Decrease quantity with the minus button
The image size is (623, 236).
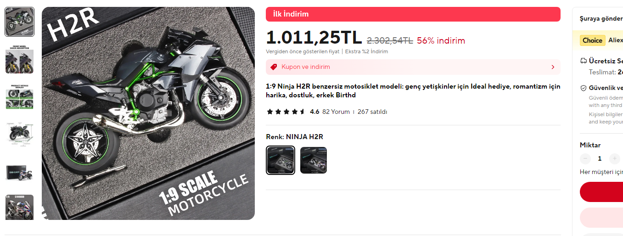pyautogui.click(x=585, y=158)
